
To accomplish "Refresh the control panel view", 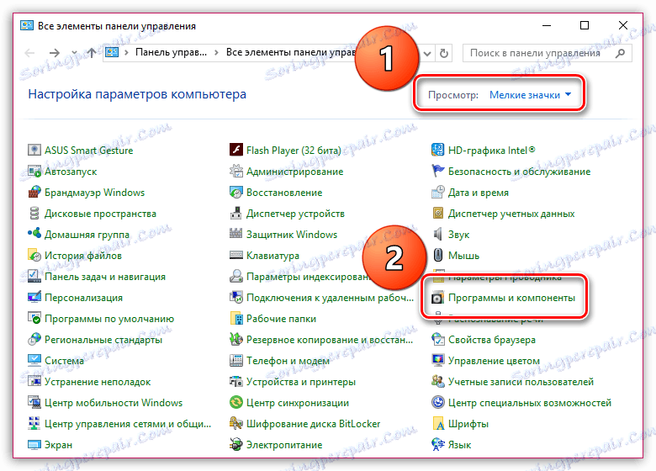I will click(444, 54).
